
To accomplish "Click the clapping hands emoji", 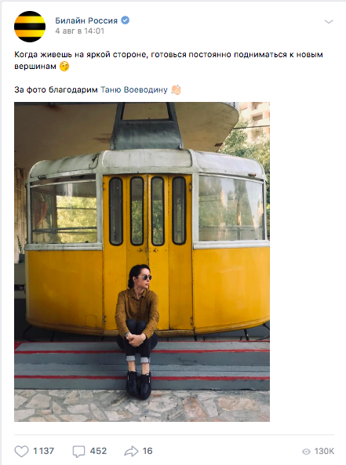I will (176, 89).
